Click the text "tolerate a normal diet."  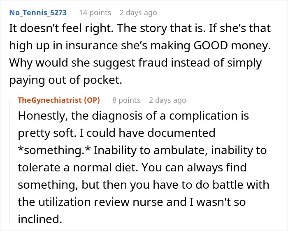78,168
